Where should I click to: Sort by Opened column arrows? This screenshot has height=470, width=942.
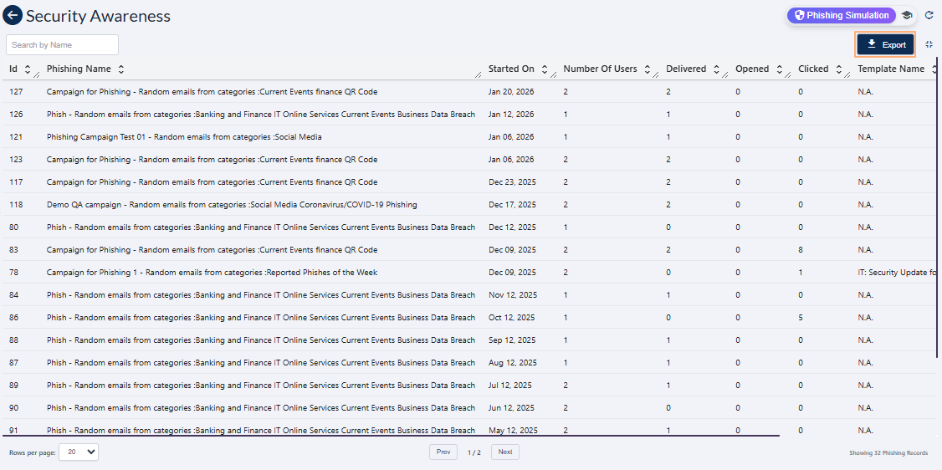779,69
